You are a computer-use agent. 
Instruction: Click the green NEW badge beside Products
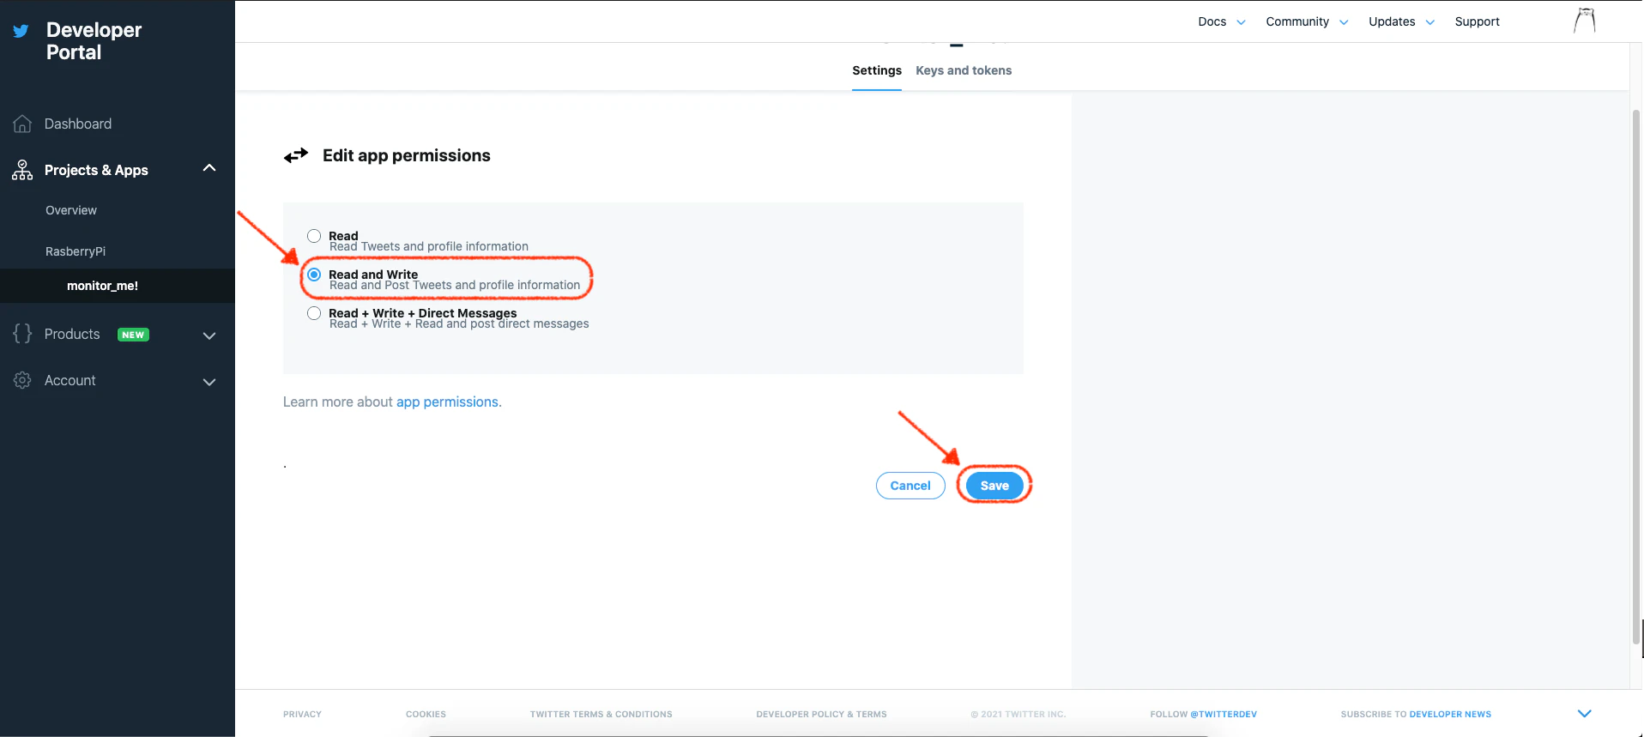[x=133, y=335]
